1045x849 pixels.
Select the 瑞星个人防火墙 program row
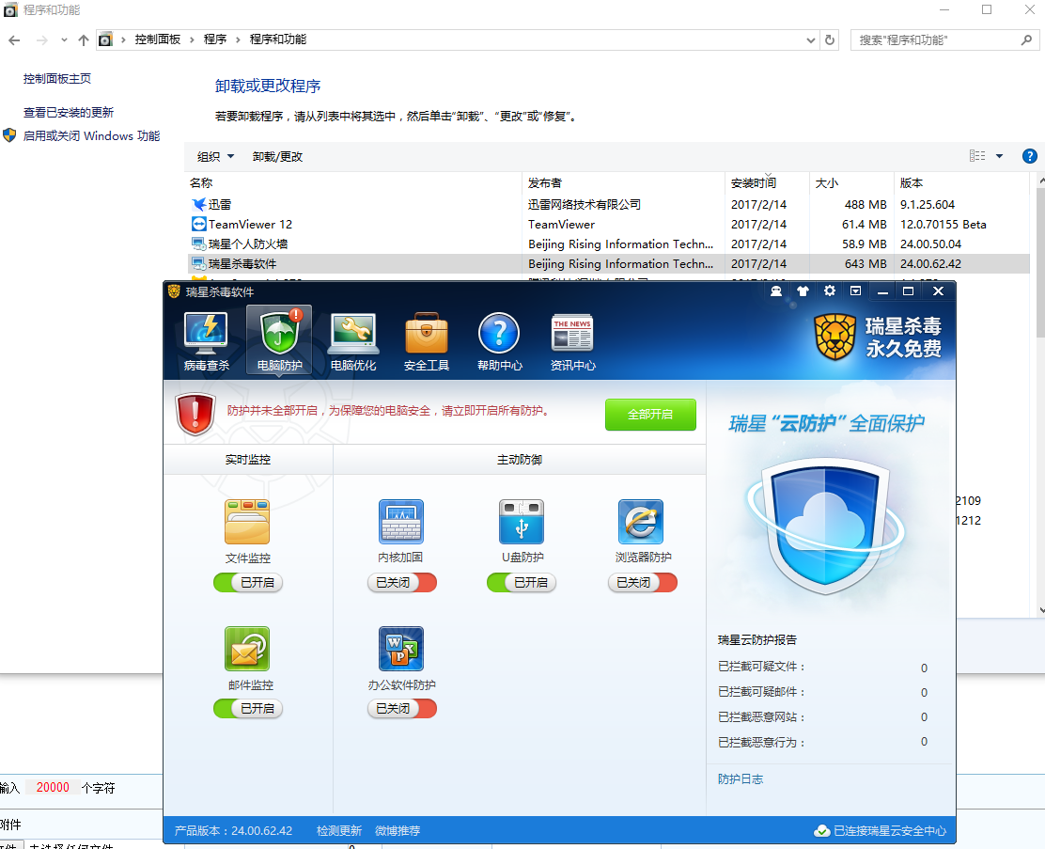[608, 244]
